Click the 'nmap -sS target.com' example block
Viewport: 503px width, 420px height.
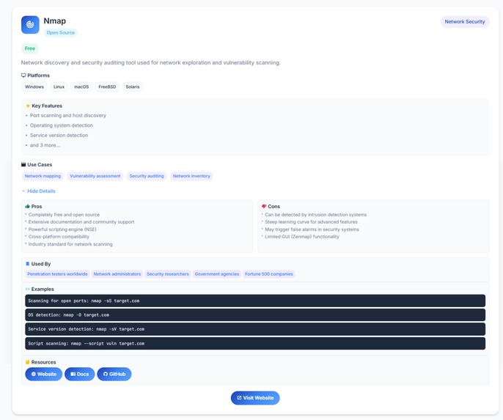[255, 301]
